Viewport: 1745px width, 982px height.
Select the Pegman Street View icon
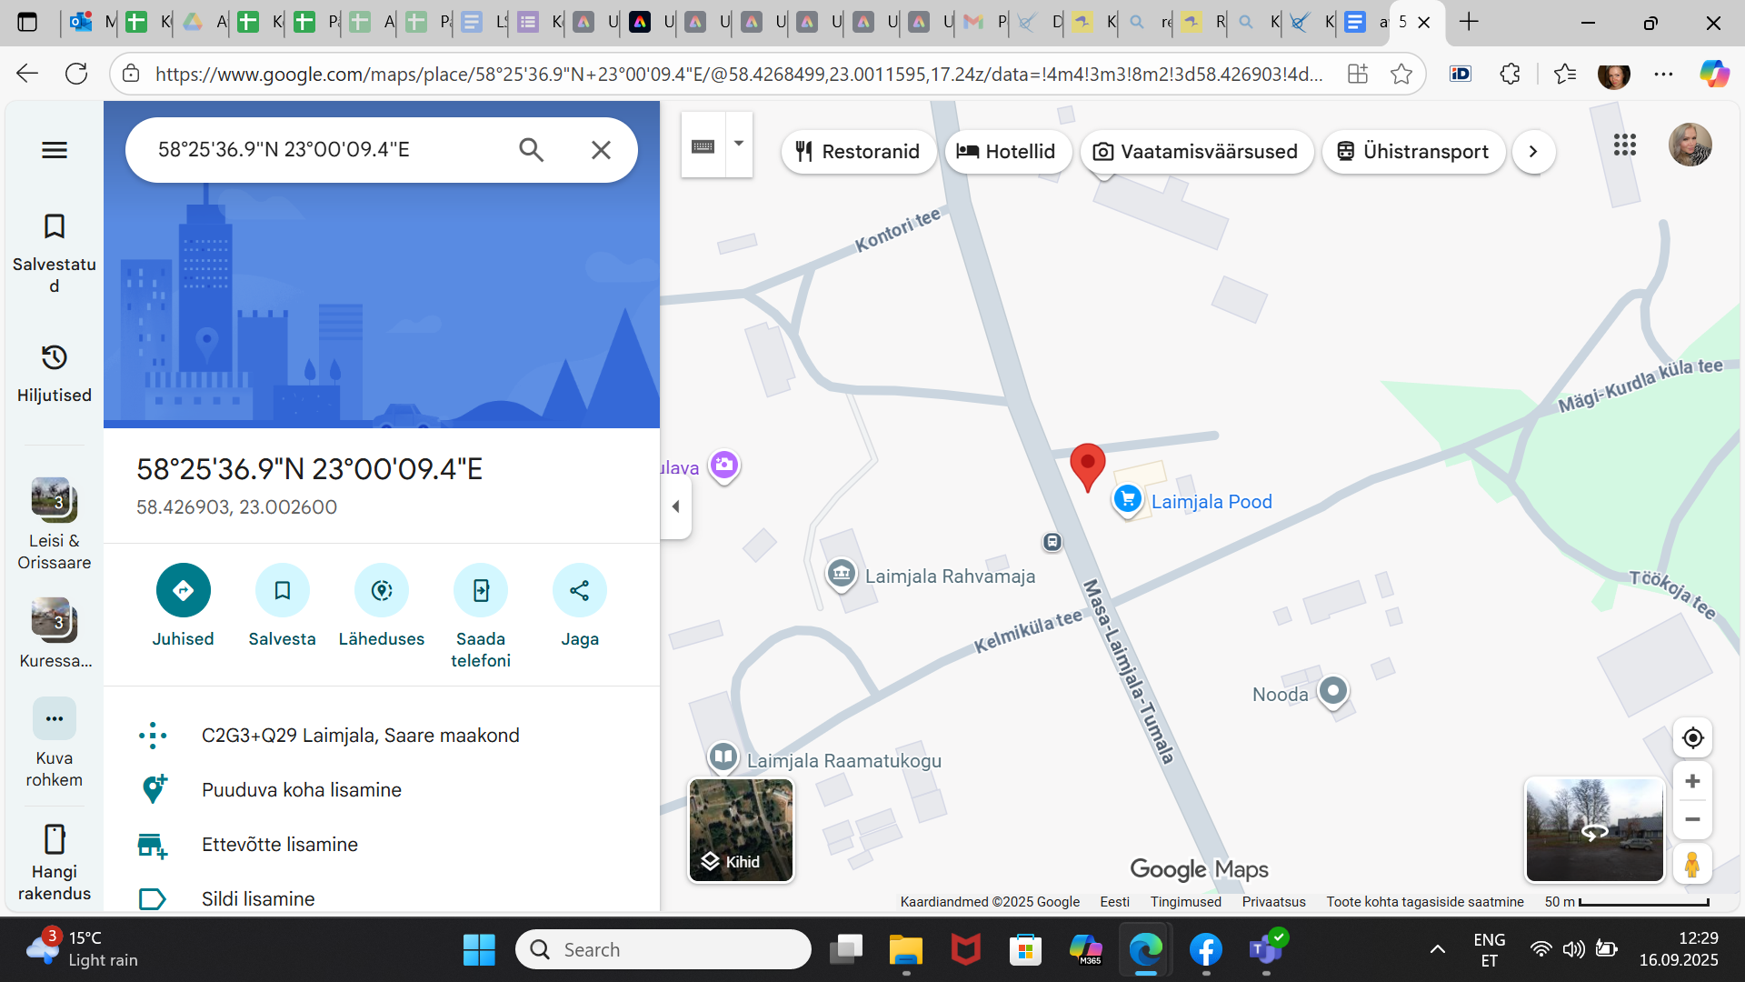point(1692,864)
